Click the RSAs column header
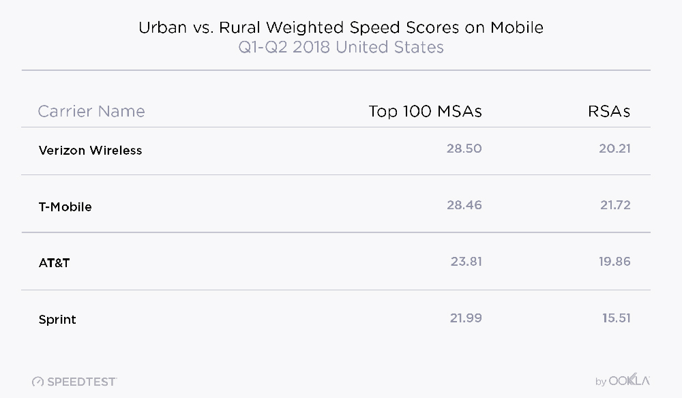 [609, 111]
